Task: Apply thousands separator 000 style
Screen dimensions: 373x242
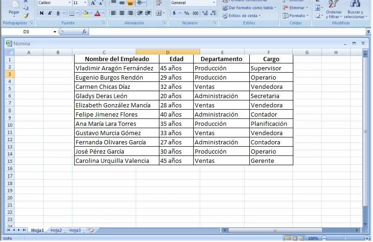Action: tap(196, 13)
